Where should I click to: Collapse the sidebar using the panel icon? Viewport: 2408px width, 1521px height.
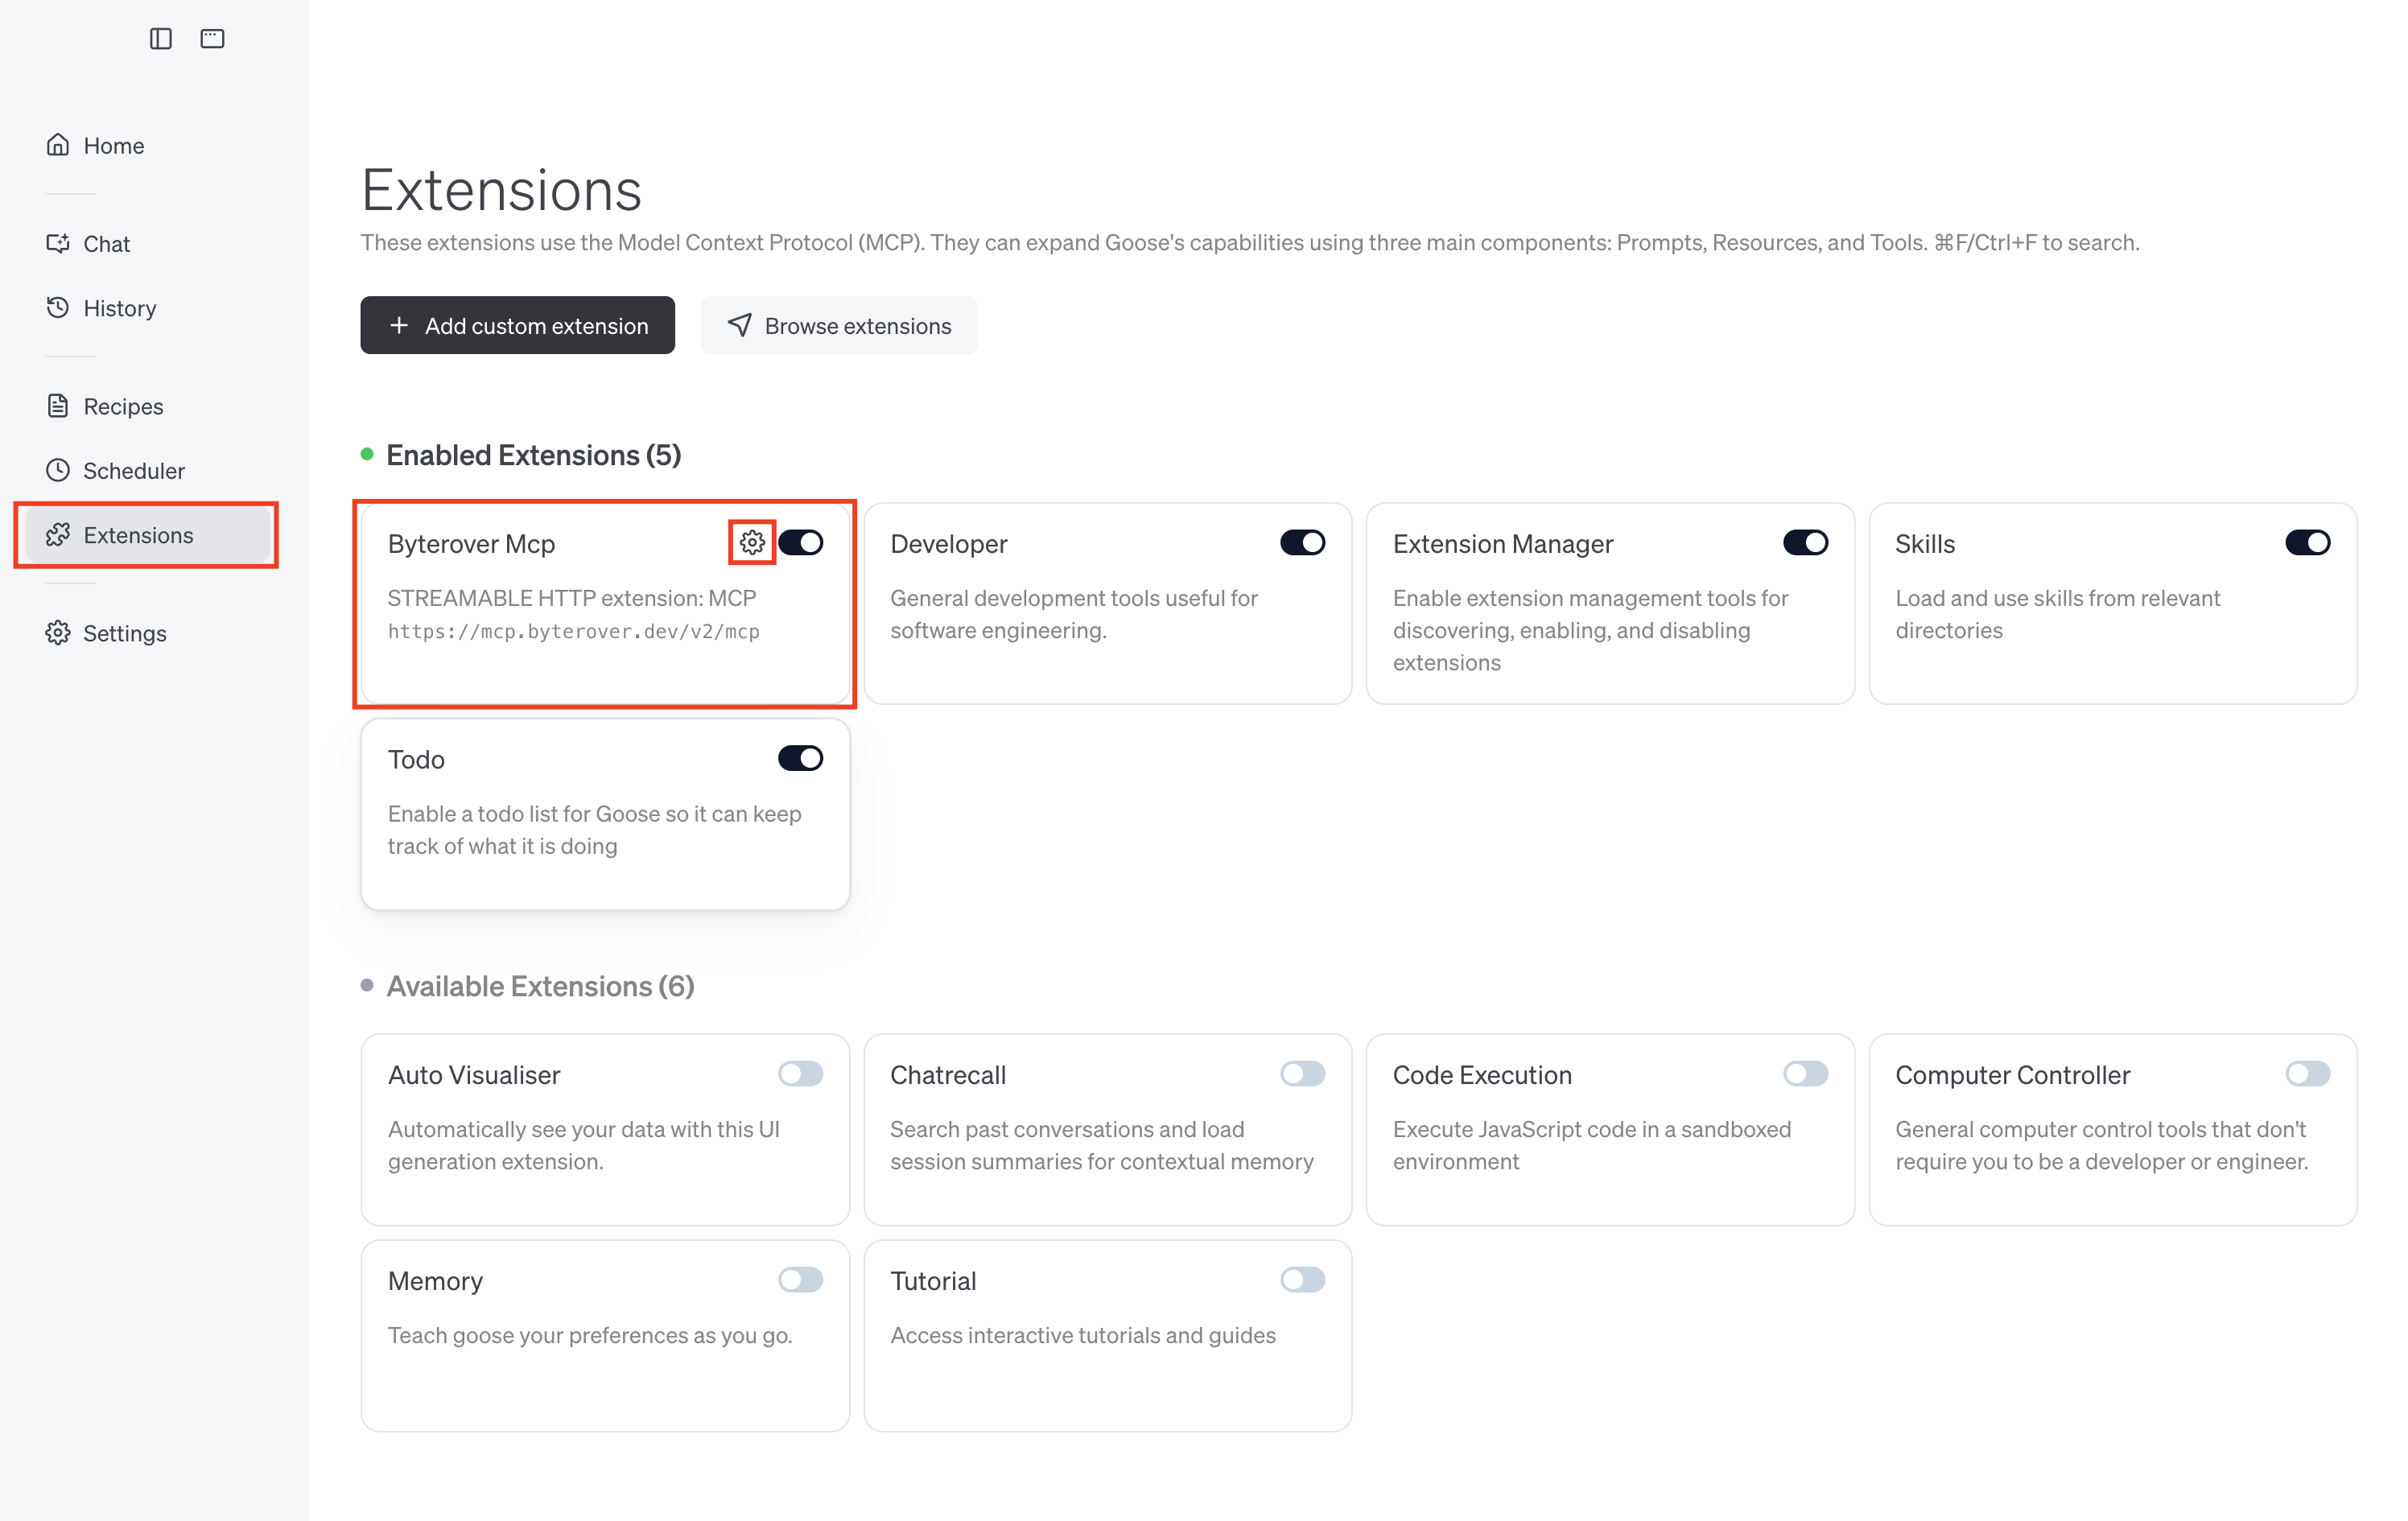point(160,38)
